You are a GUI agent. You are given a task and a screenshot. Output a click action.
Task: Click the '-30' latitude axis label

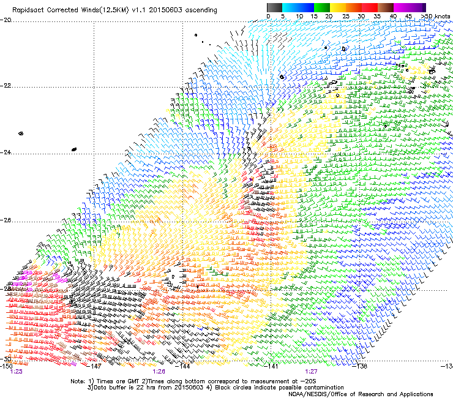point(6,359)
